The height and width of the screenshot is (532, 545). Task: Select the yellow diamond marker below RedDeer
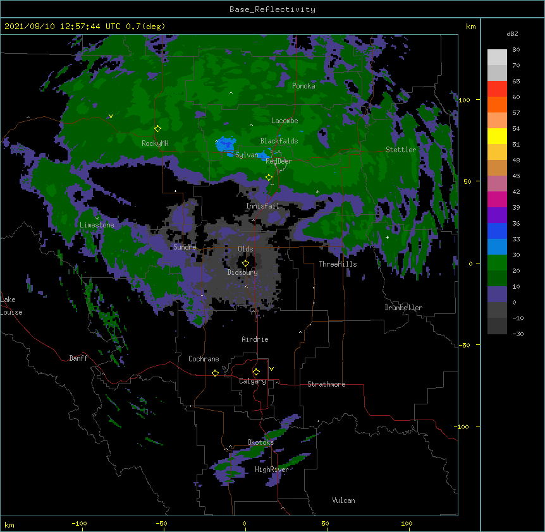coord(269,178)
